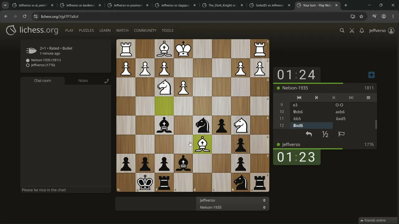Open the notifications bell

coord(362,30)
